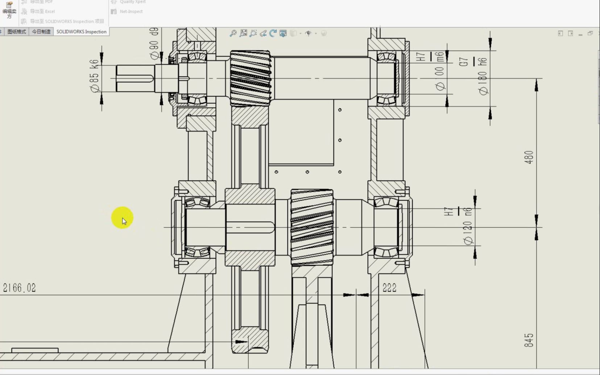
Task: Open the 3D drawing view icon
Action: coord(283,33)
